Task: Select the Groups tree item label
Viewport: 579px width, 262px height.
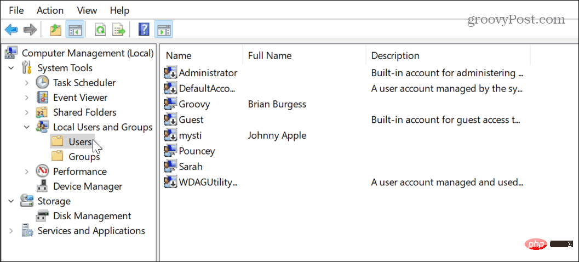Action: point(84,157)
